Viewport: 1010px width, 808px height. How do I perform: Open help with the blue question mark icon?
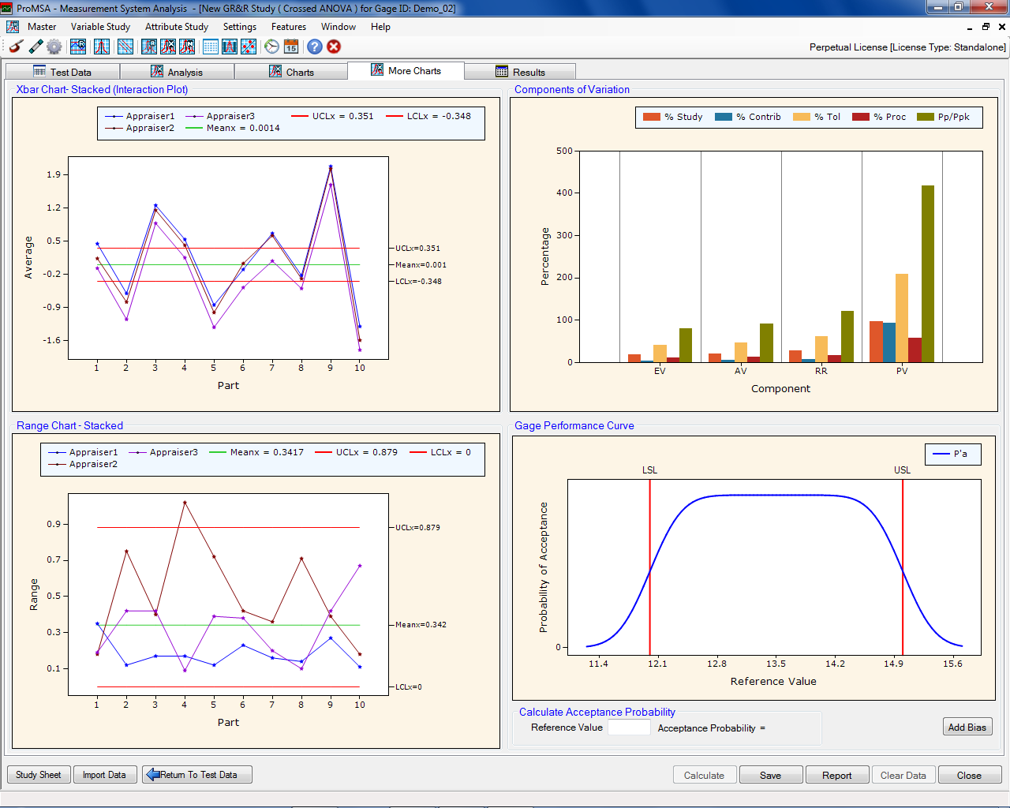coord(314,47)
